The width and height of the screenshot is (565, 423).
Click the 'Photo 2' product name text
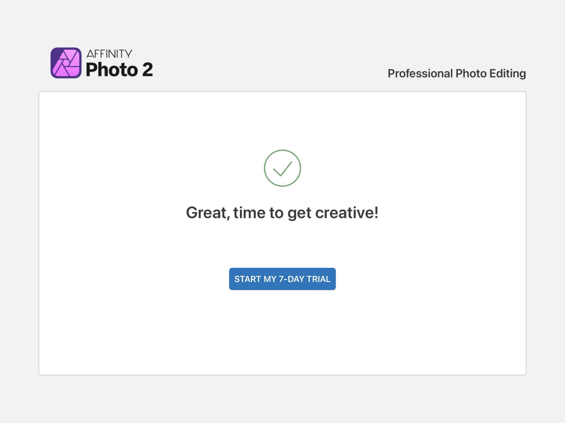pyautogui.click(x=119, y=70)
